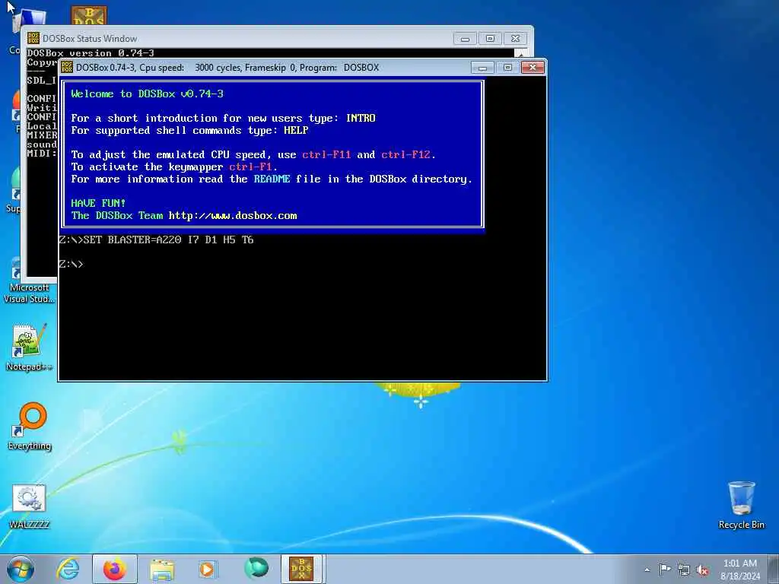The width and height of the screenshot is (779, 584).
Task: Open Windows Explorer folder in taskbar
Action: [x=162, y=569]
